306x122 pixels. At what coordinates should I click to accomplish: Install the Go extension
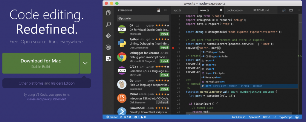coord(164,89)
